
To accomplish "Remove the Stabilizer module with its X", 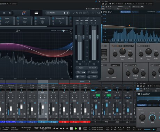I will pyautogui.click(x=49, y=18).
